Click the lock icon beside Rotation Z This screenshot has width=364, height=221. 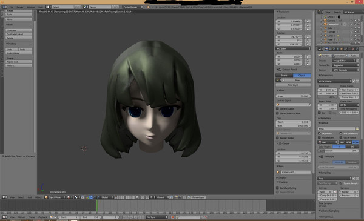308,44
